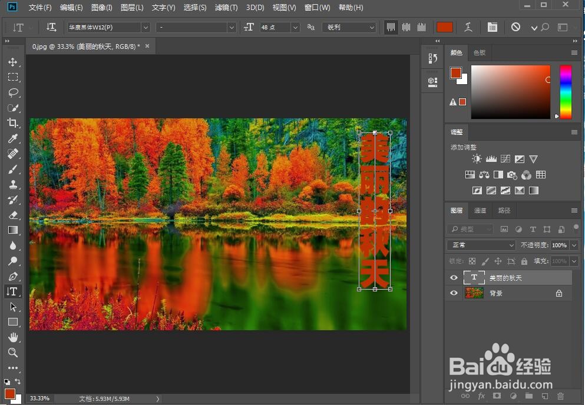Open the anti-aliasing 锐利 dropdown
Image resolution: width=585 pixels, height=405 pixels.
coord(348,27)
